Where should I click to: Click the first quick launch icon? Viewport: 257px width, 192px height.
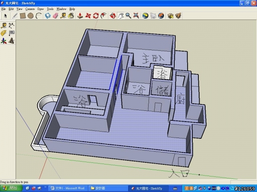coord(28,188)
